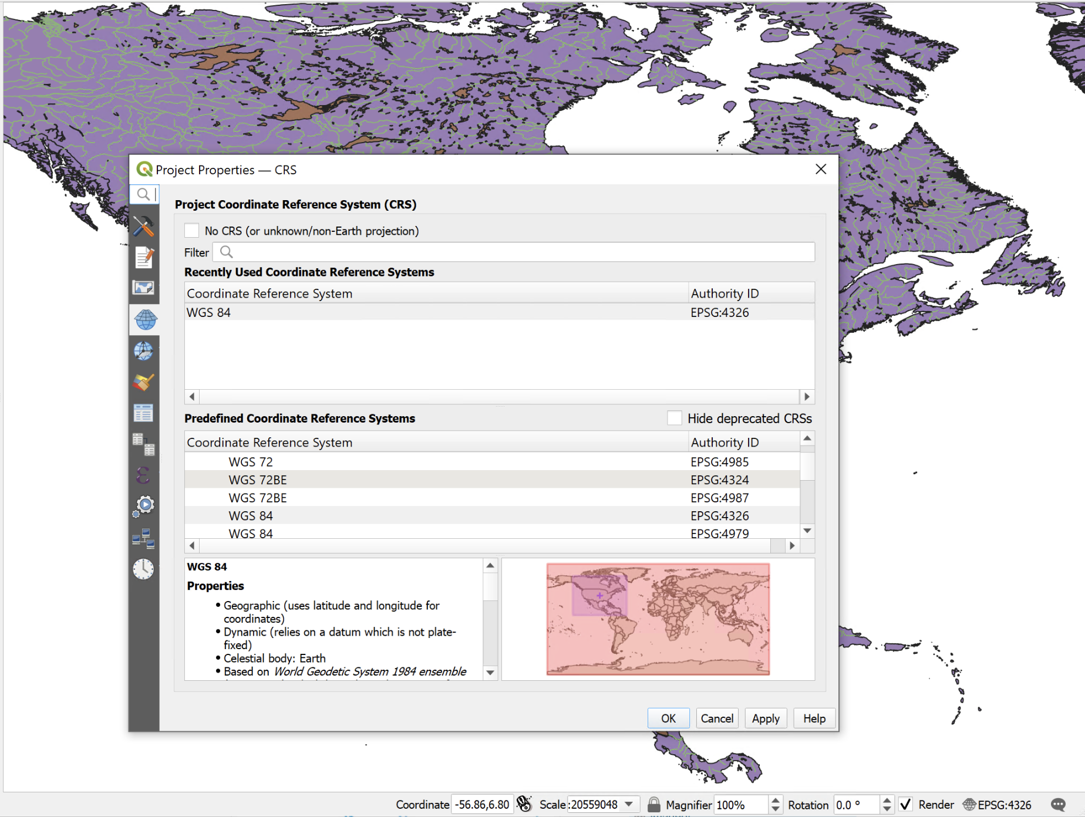Enable the No CRS (unknown/non-Earth projection) checkbox
This screenshot has height=817, width=1085.
click(191, 231)
